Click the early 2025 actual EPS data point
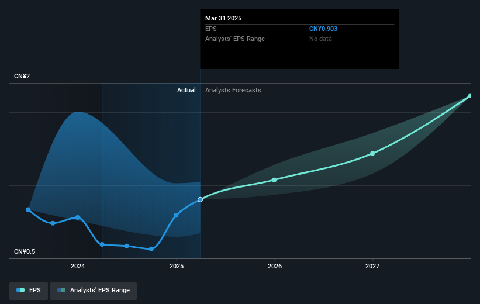Screen dimensions: 480x304 [176, 216]
